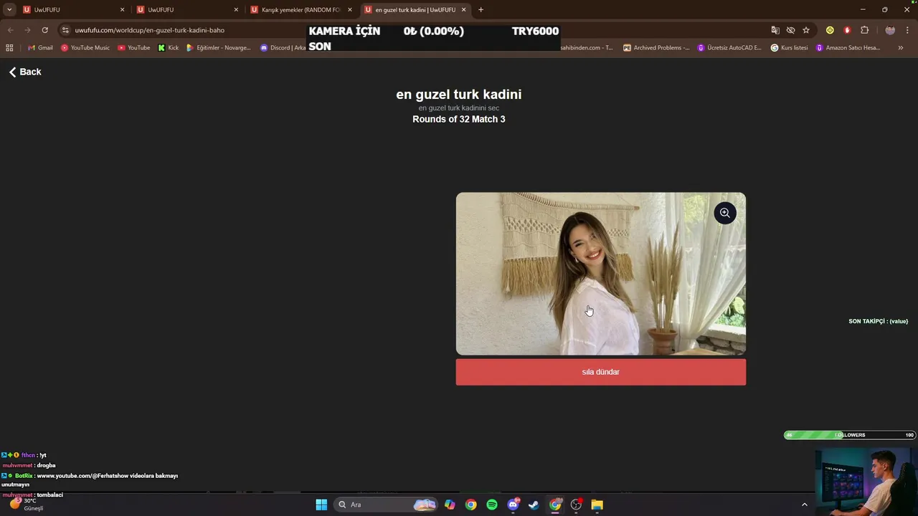Open the Kurs listesi bookmark
This screenshot has width=918, height=516.
[789, 48]
